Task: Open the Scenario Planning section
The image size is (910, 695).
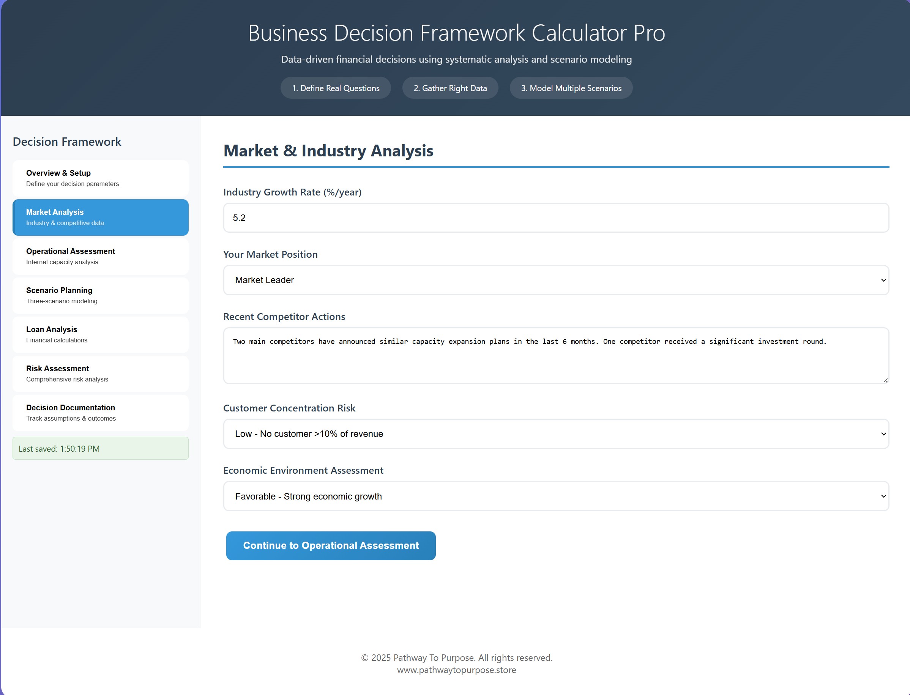Action: tap(101, 296)
